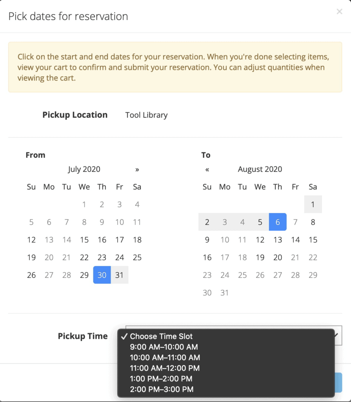Click the Tool Library pickup location
Screen dimensions: 351x402
click(146, 115)
